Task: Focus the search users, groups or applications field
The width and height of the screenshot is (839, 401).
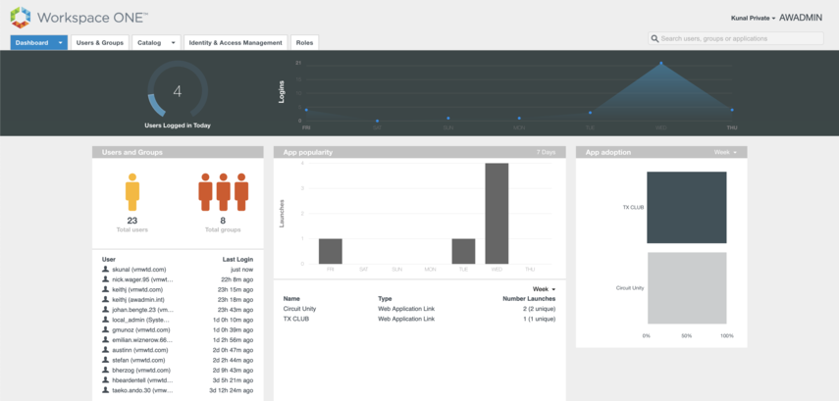Action: [x=740, y=38]
